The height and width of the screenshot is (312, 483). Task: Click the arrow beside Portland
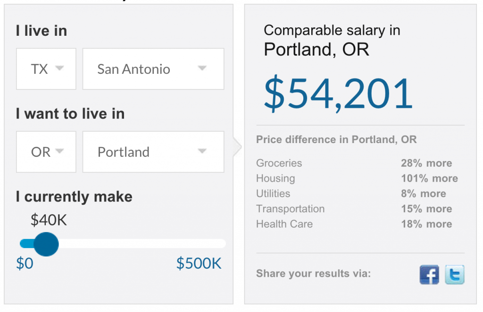point(202,151)
